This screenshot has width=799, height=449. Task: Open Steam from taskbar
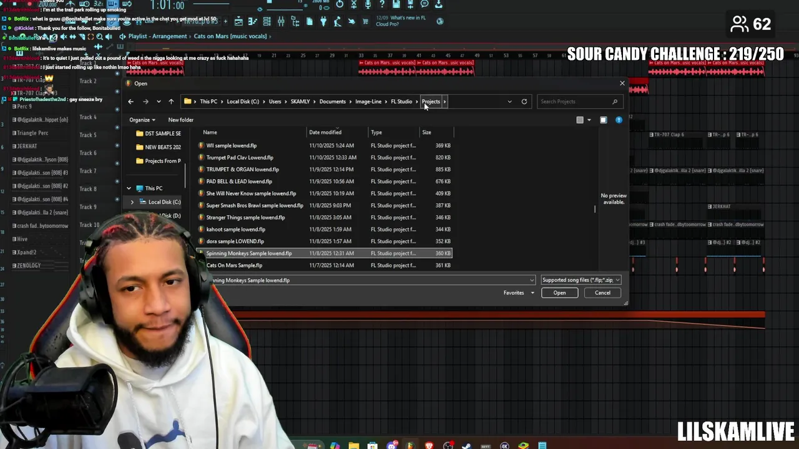466,445
